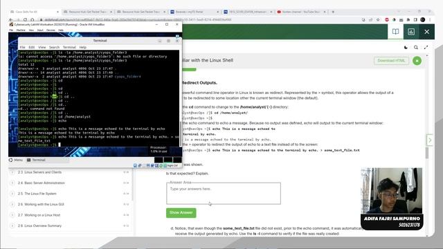Open a new browser tab

click(x=333, y=12)
